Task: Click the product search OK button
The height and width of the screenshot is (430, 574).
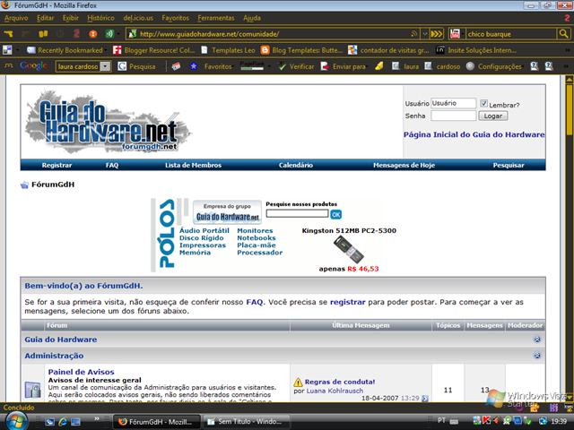Action: 335,214
